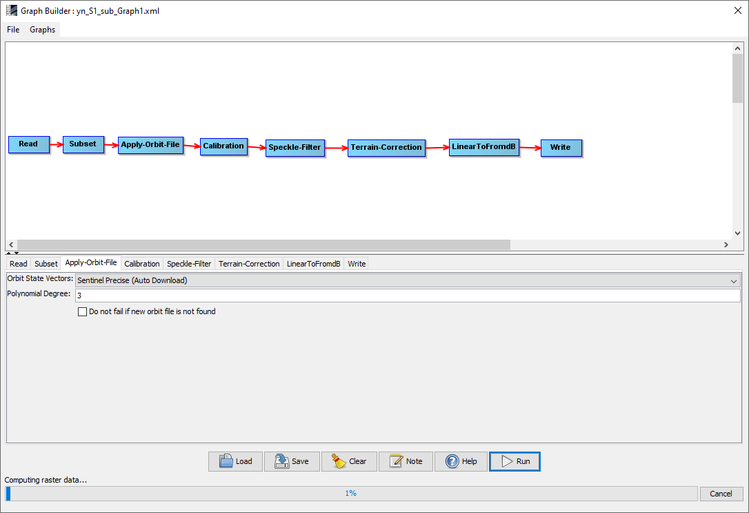The height and width of the screenshot is (513, 749).
Task: Click the Load folder icon button
Action: (235, 461)
